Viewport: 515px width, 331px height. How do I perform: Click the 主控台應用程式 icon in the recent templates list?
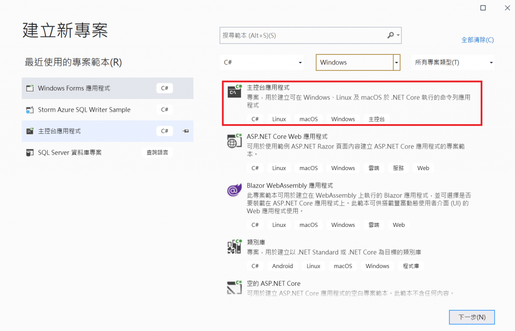pyautogui.click(x=30, y=131)
